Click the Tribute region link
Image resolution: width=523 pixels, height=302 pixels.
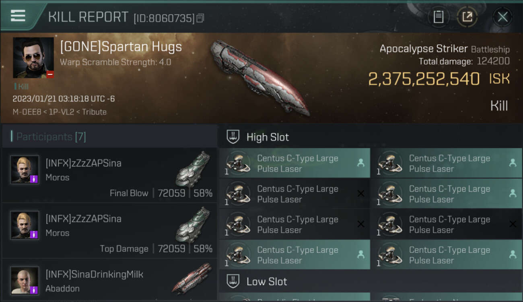(95, 112)
